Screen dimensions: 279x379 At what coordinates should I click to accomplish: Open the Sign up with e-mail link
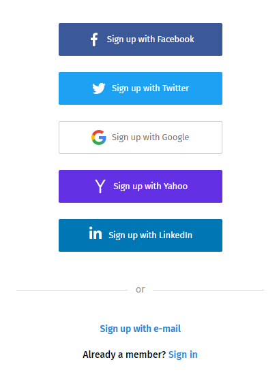[x=141, y=329]
